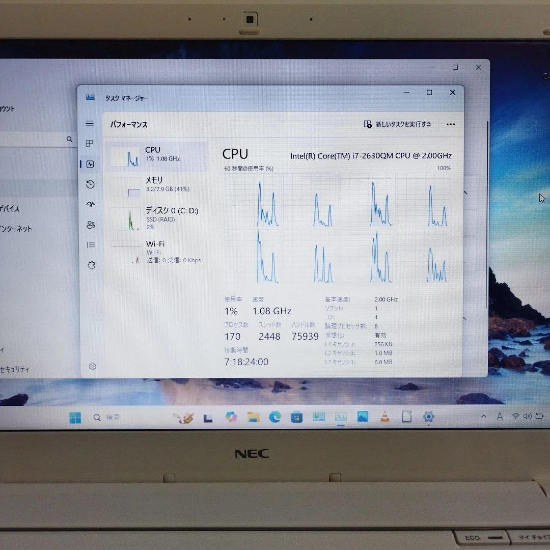This screenshot has height=550, width=550.
Task: Open the more options menu with three dots
Action: (x=450, y=124)
